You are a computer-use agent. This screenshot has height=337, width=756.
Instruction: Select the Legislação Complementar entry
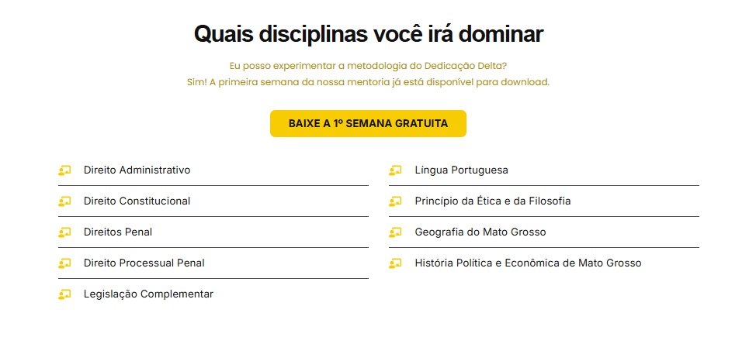[148, 294]
